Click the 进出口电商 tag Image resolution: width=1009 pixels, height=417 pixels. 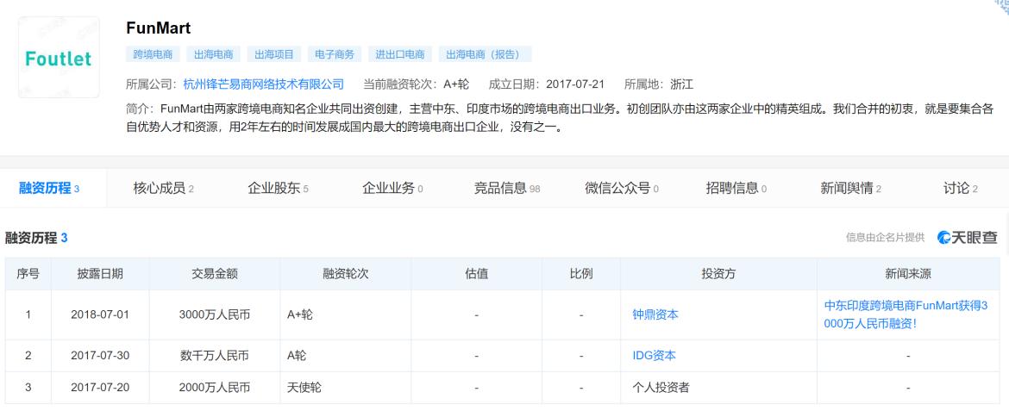point(400,54)
